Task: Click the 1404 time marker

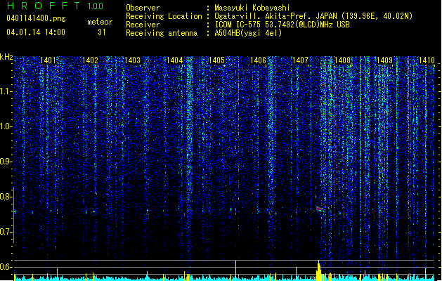Action: (174, 60)
